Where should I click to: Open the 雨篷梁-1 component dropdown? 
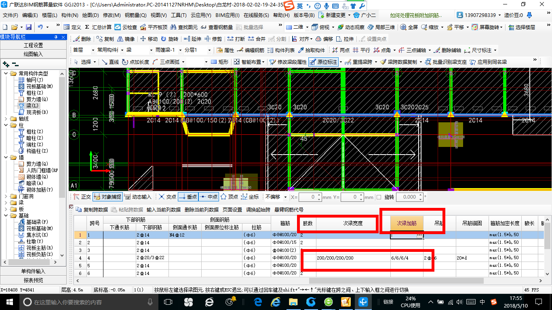[x=181, y=50]
